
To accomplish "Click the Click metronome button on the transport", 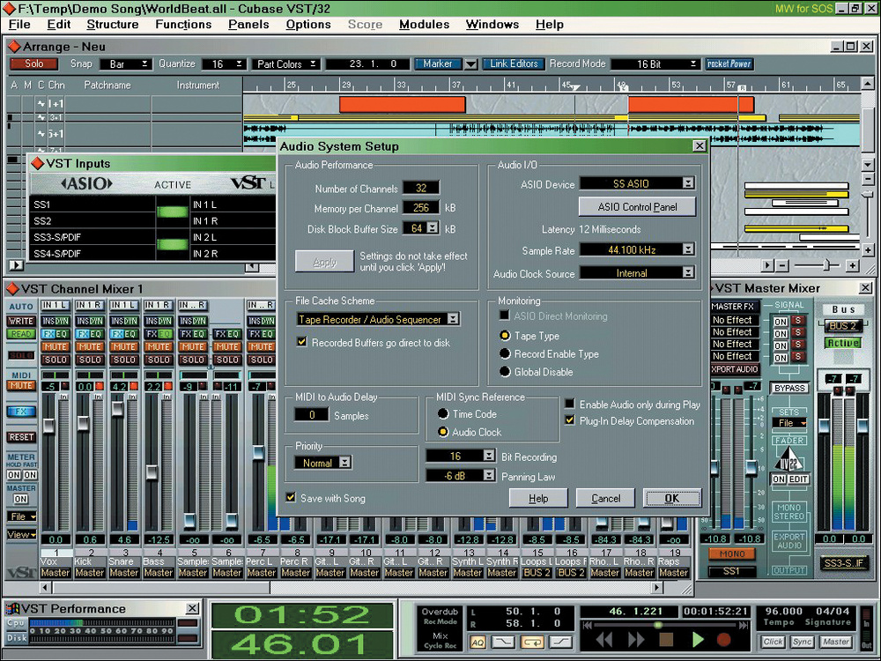I will click(773, 642).
